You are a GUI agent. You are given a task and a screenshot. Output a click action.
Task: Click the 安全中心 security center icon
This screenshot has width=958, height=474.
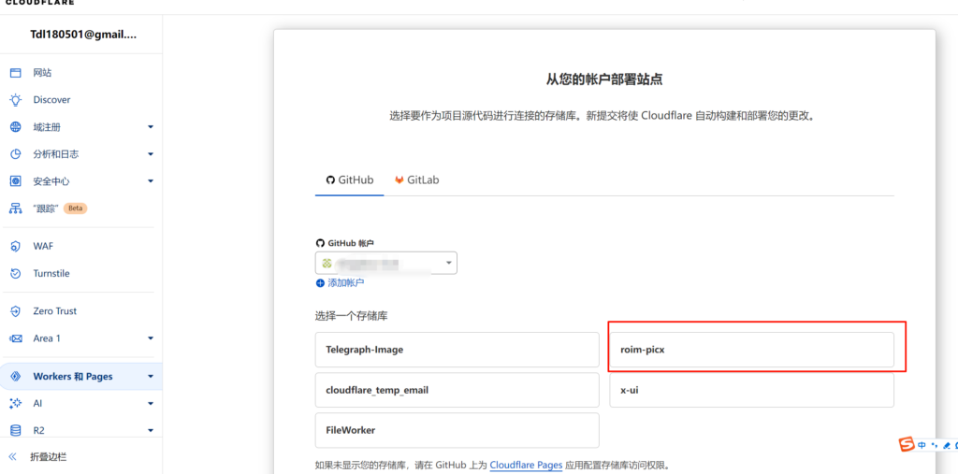[x=15, y=181]
